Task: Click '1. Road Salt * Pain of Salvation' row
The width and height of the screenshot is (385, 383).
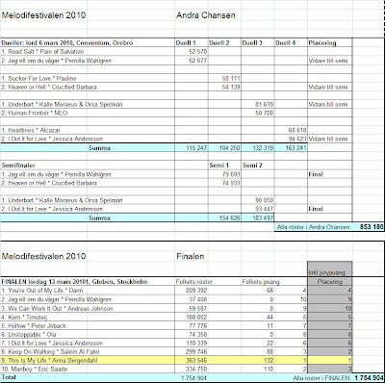Action: tap(42, 52)
